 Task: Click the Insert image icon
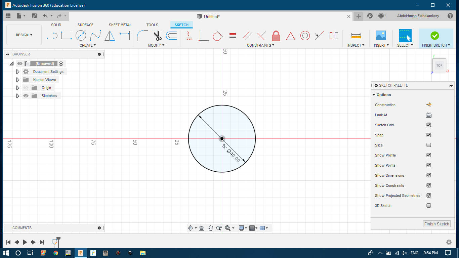pos(381,36)
